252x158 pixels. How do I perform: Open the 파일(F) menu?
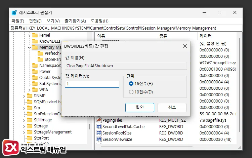18,21
